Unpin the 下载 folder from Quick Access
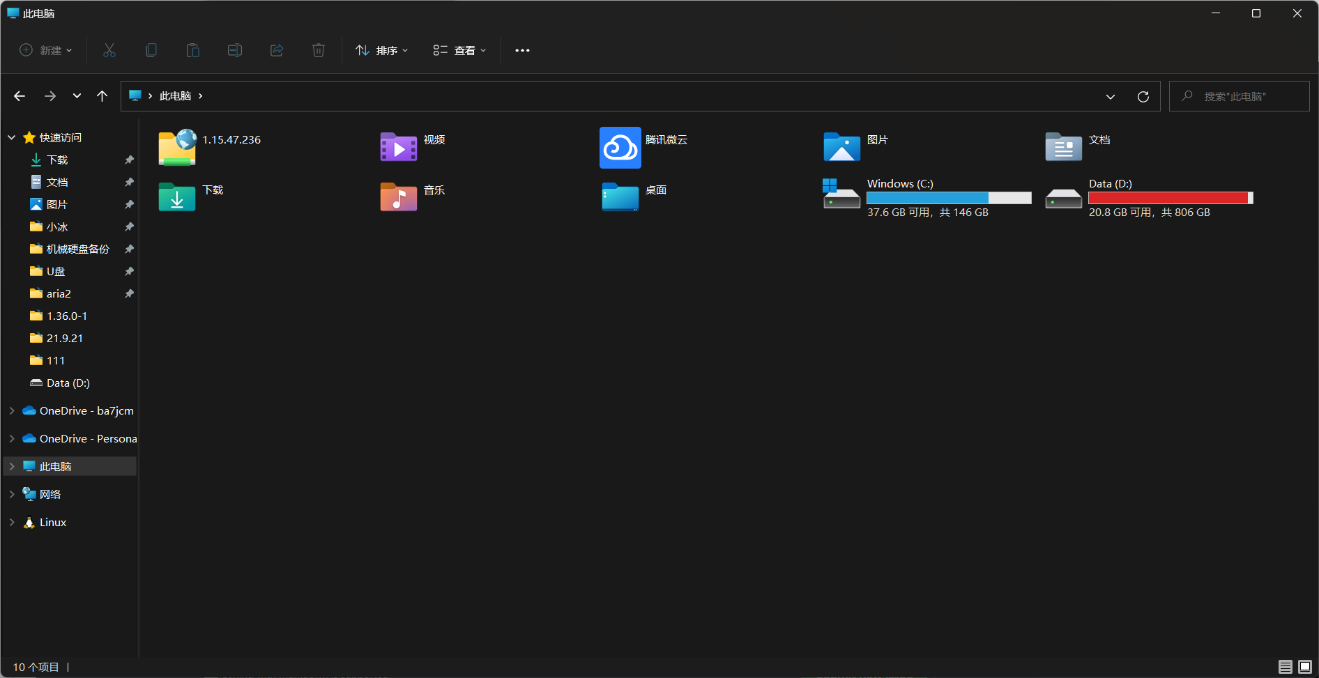Viewport: 1319px width, 678px height. pos(128,160)
